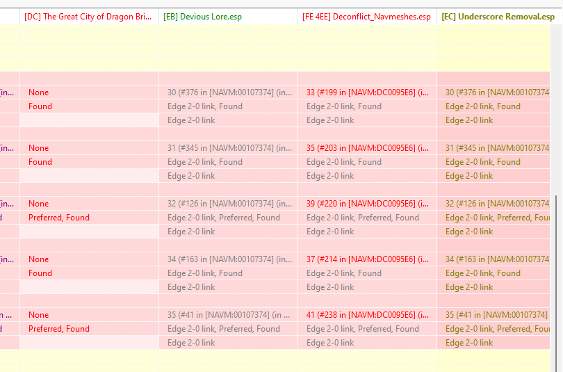
Task: Select cell '37 (#214 in [NAVM:DC0095E6]'
Action: (367, 259)
